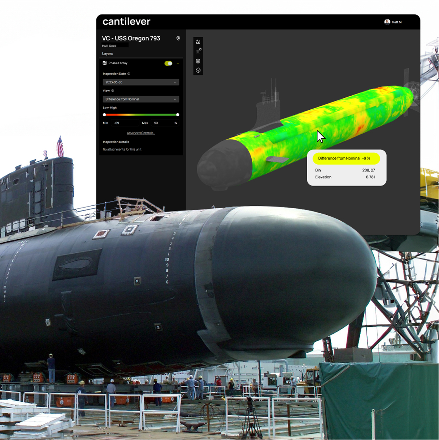This screenshot has width=439, height=440.
Task: Open the database stack icon in viewer toolbar
Action: pyautogui.click(x=198, y=61)
